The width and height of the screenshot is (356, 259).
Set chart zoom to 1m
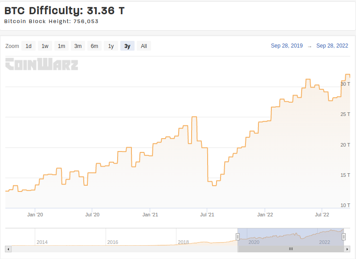[x=61, y=46]
